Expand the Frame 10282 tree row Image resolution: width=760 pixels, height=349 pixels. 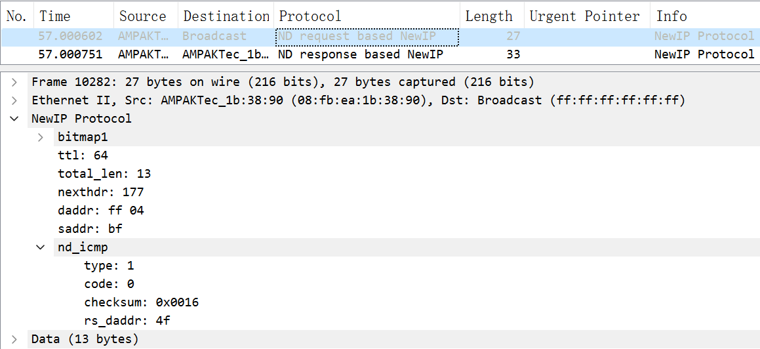point(14,82)
